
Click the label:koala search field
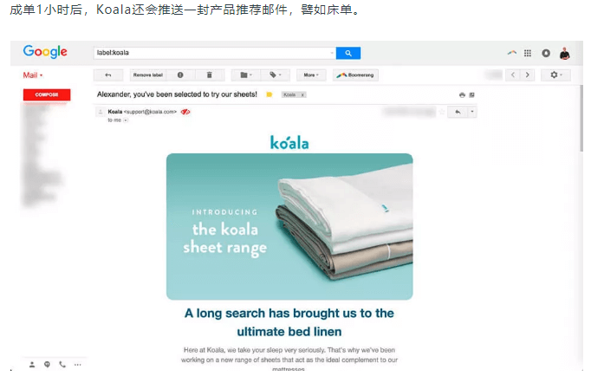(x=214, y=53)
